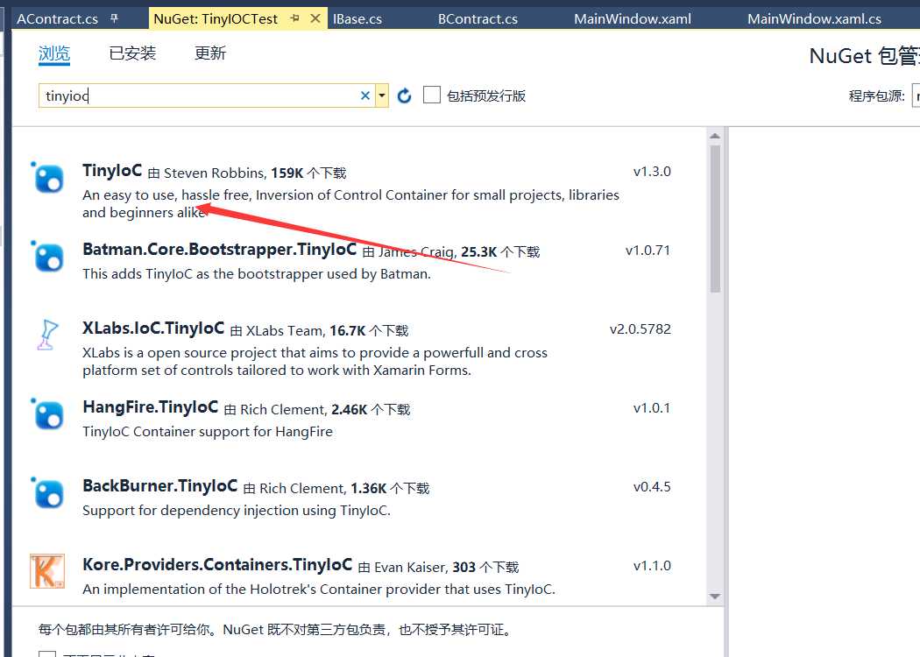Click version v1.0.71 text
This screenshot has height=657, width=920.
click(x=648, y=251)
